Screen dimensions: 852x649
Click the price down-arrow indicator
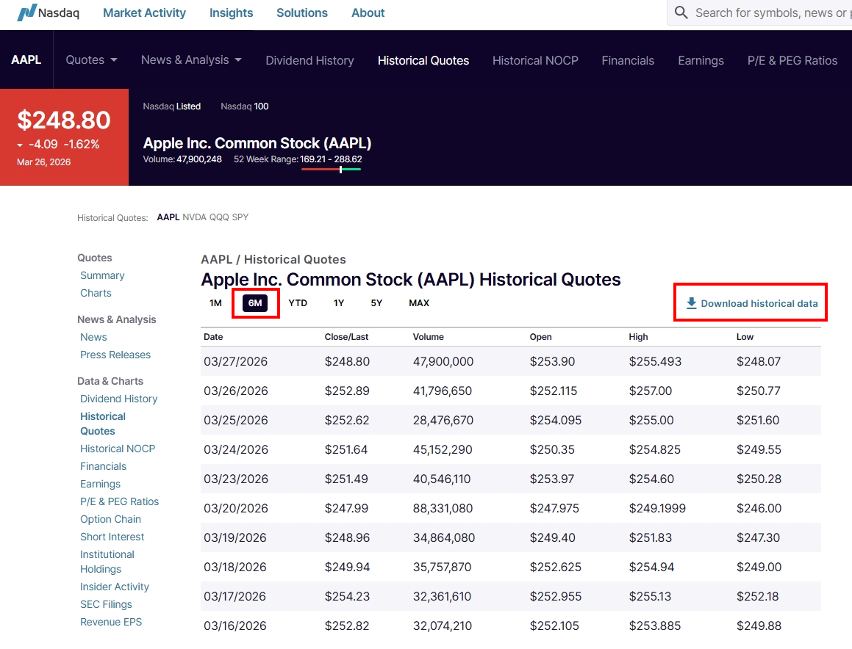[x=20, y=145]
